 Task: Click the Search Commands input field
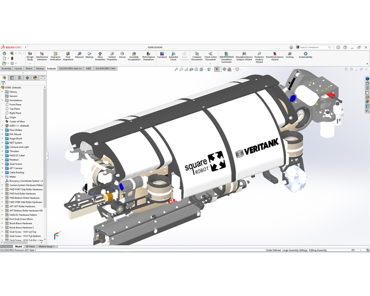pyautogui.click(x=315, y=47)
